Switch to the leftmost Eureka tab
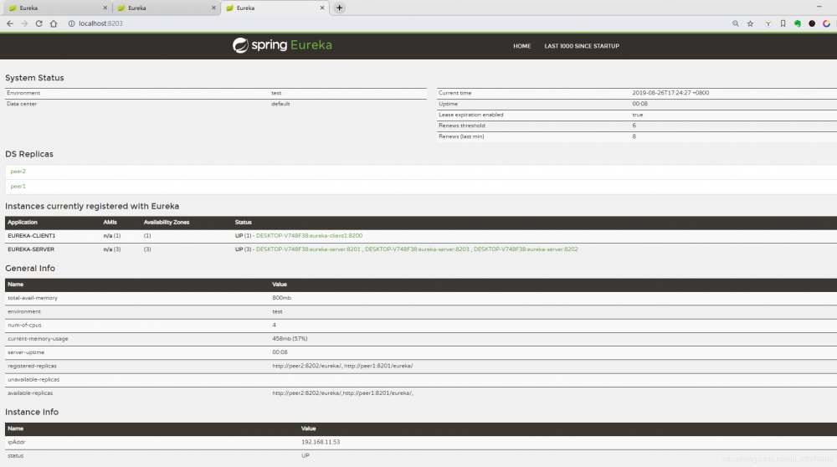837x467 pixels. pos(57,8)
